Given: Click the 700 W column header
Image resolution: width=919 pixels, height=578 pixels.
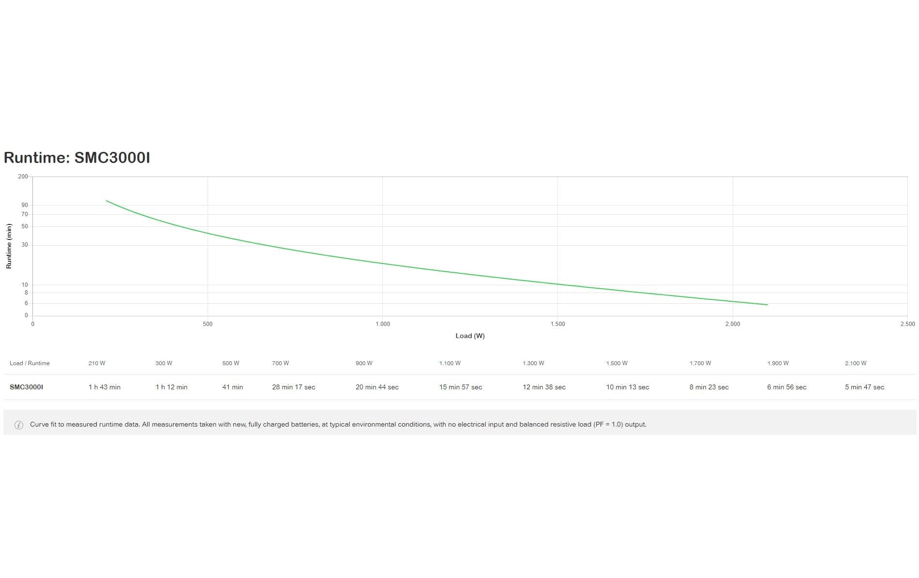Looking at the screenshot, I should (280, 363).
